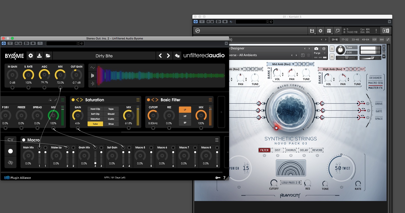Open Byome settings gear icon

click(31, 56)
